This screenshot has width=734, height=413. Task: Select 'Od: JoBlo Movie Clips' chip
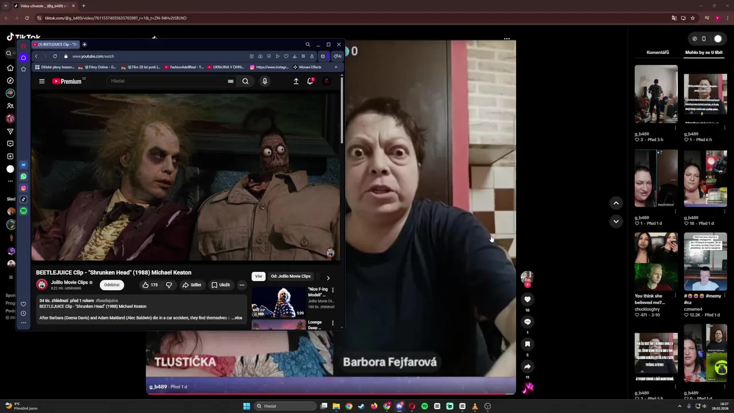point(291,276)
